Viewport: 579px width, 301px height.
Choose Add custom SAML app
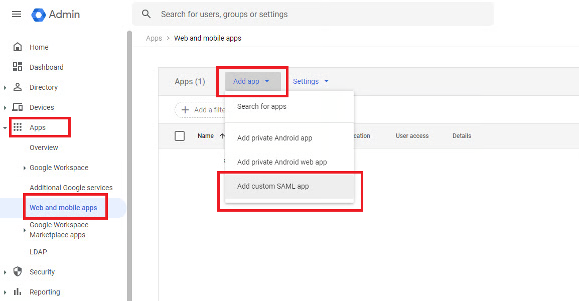[273, 186]
